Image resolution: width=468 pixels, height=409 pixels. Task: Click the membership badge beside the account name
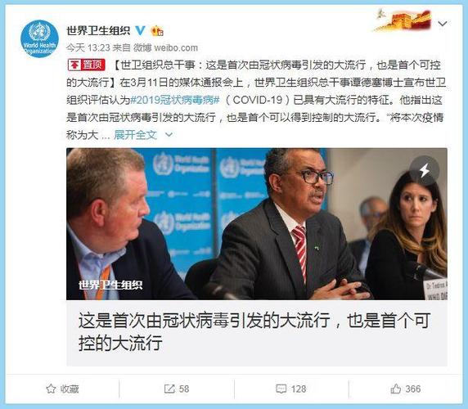coord(157,31)
